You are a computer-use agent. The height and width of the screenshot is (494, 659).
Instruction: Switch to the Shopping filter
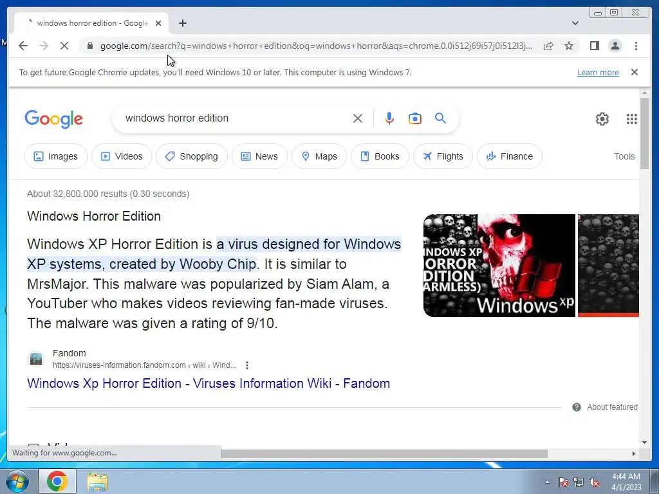coord(192,156)
